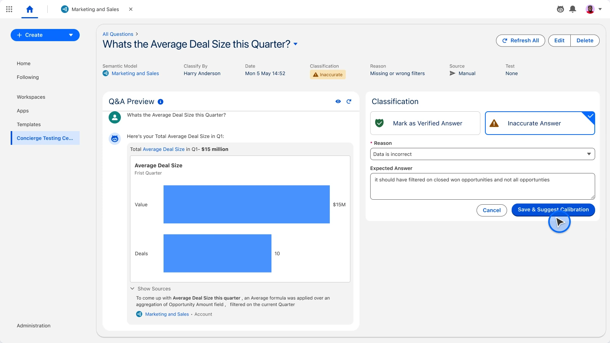This screenshot has height=343, width=610.
Task: Close the Marketing and Sales tab
Action: coord(131,9)
